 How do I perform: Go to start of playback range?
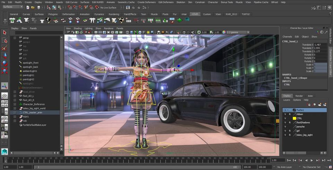tap(289, 160)
